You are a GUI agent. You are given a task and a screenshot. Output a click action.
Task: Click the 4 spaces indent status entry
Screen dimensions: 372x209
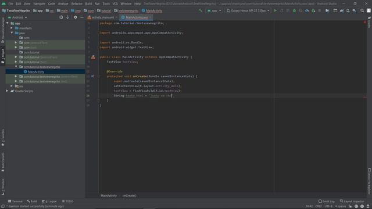(341, 207)
